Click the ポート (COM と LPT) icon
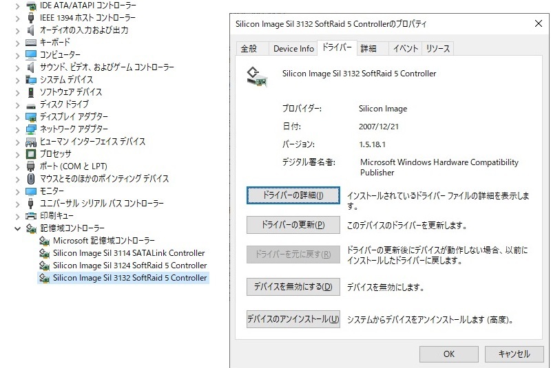The width and height of the screenshot is (551, 368). (31, 166)
